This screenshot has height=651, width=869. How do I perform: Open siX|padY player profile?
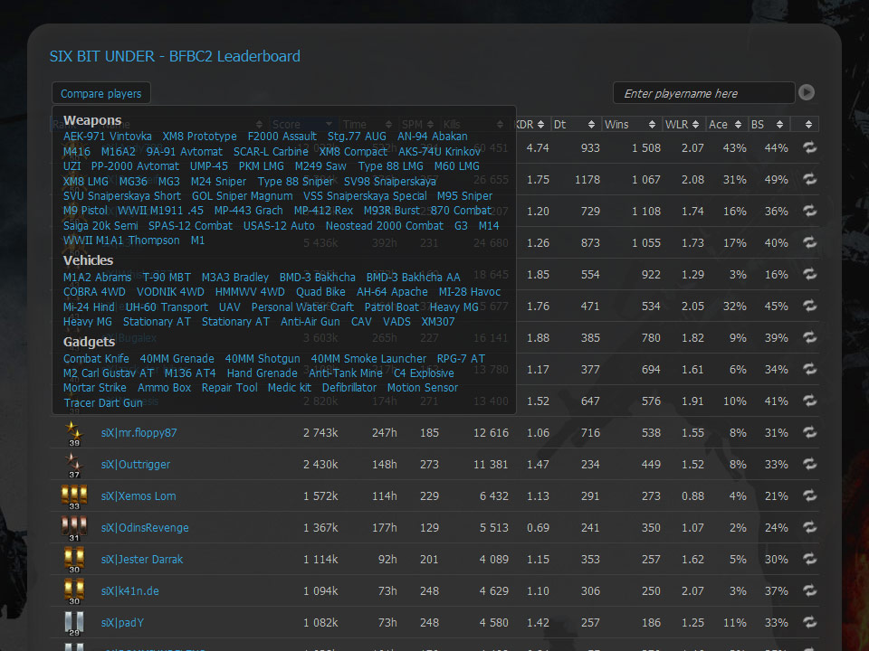(122, 623)
